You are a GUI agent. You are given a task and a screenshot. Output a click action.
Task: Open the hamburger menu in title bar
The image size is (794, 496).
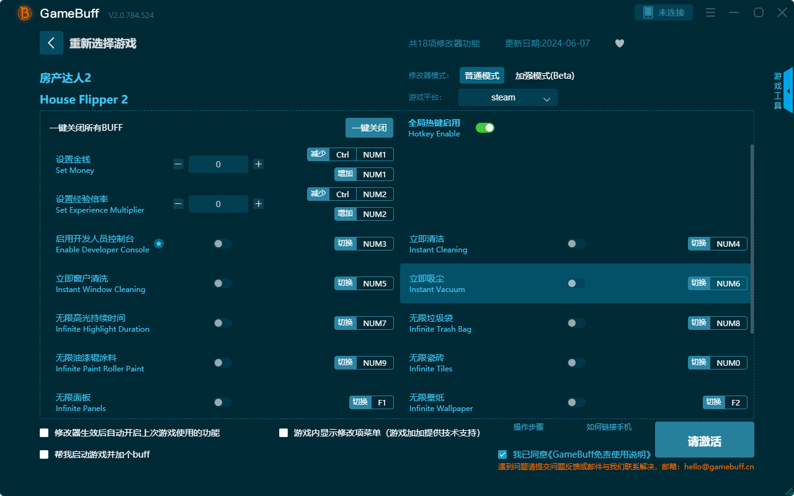(x=711, y=12)
